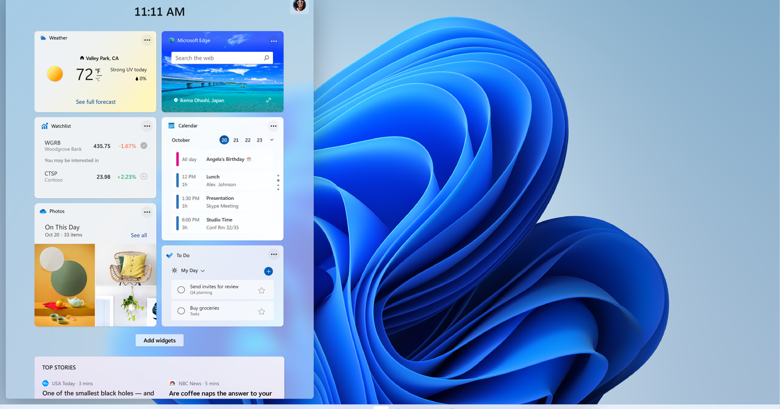Expand the Calendar date chevron
Viewport: 780px width, 409px height.
(x=272, y=140)
